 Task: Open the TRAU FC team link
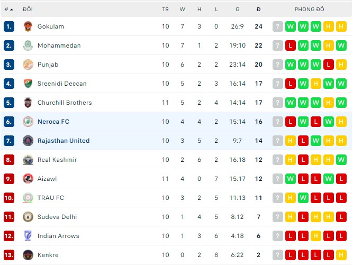pyautogui.click(x=50, y=198)
